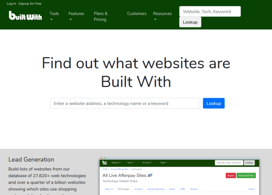This screenshot has height=195, width=272.
Task: Open the Customers menu item
Action: (136, 14)
